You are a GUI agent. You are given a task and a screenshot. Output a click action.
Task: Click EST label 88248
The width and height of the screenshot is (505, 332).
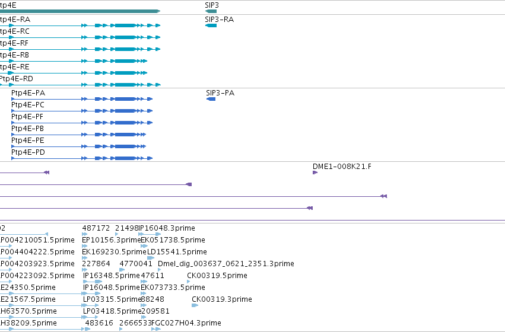coord(153,299)
